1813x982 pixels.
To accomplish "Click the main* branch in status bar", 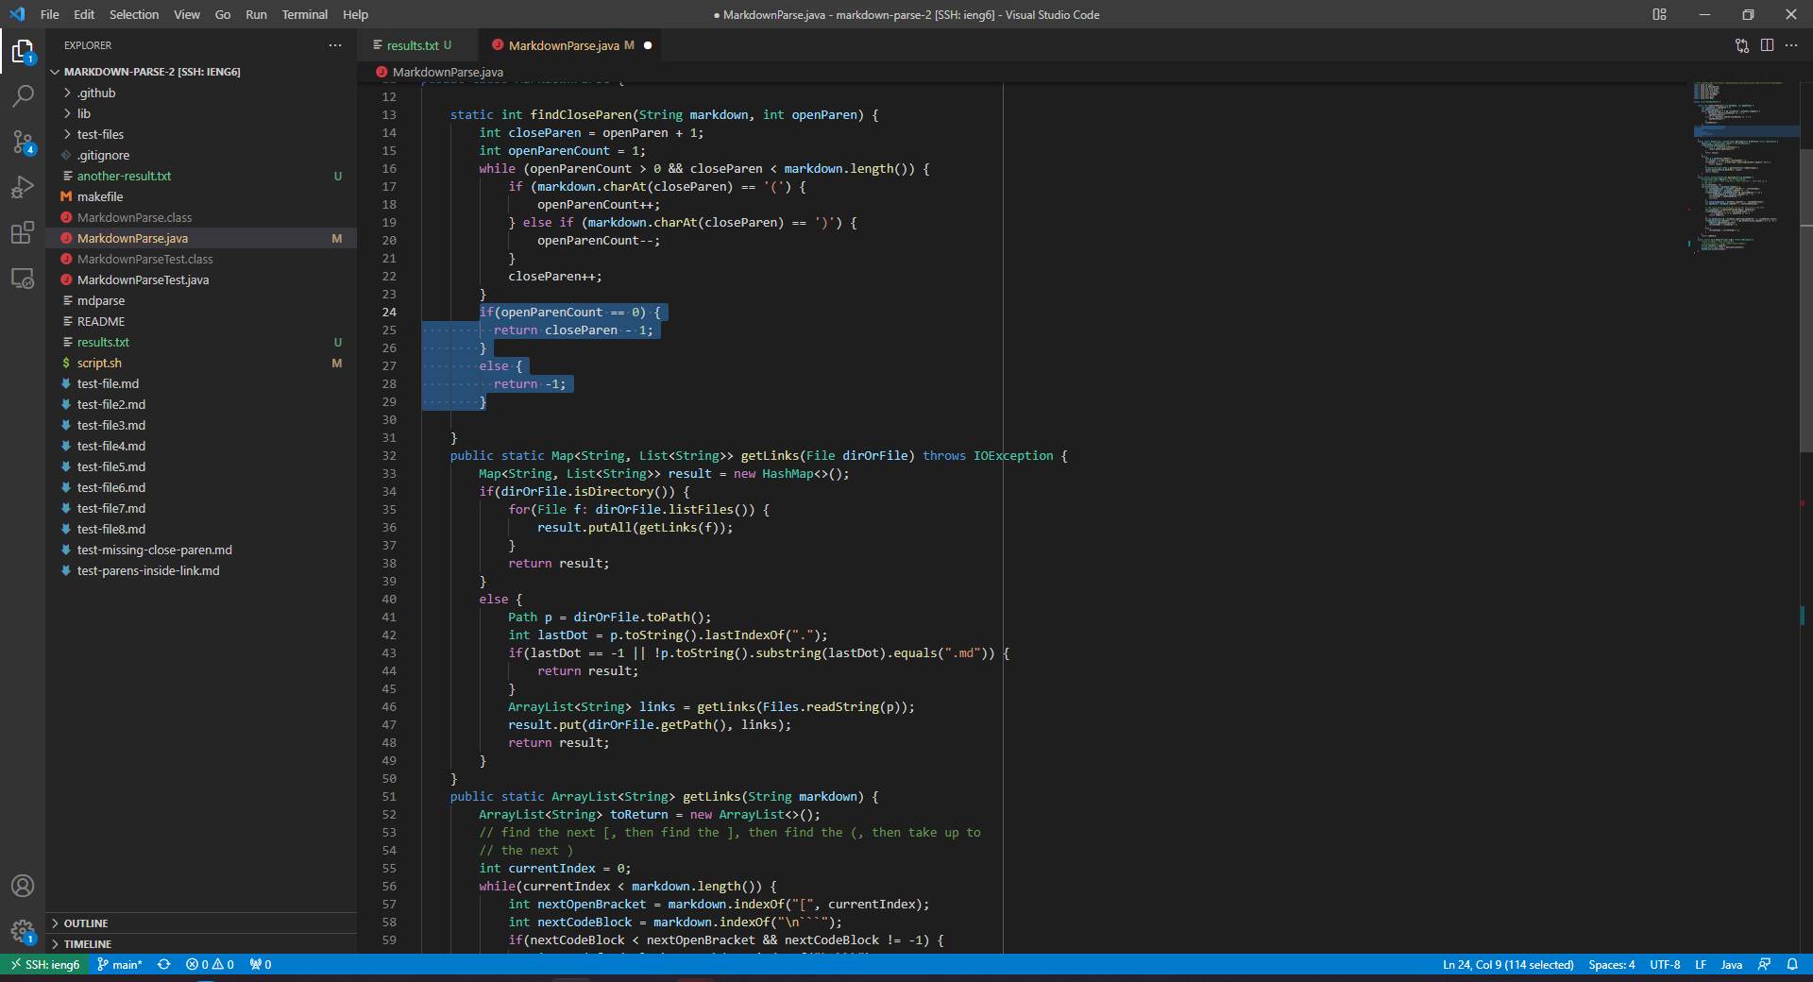I will coord(120,964).
